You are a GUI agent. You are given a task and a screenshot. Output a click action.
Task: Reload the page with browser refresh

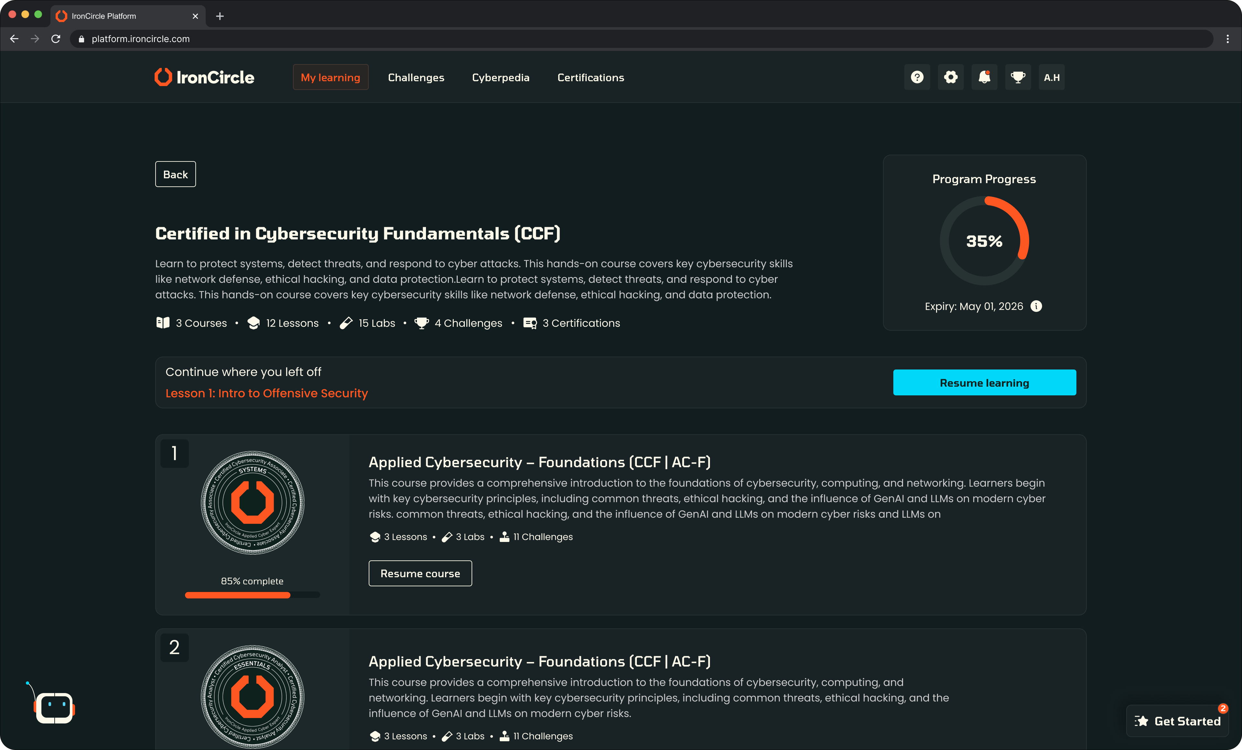[x=56, y=39]
